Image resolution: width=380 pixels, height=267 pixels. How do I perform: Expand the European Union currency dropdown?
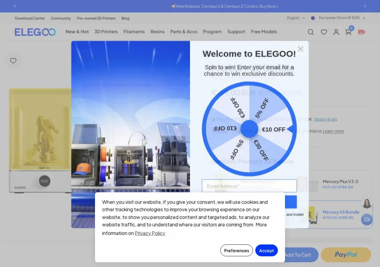[x=342, y=18]
